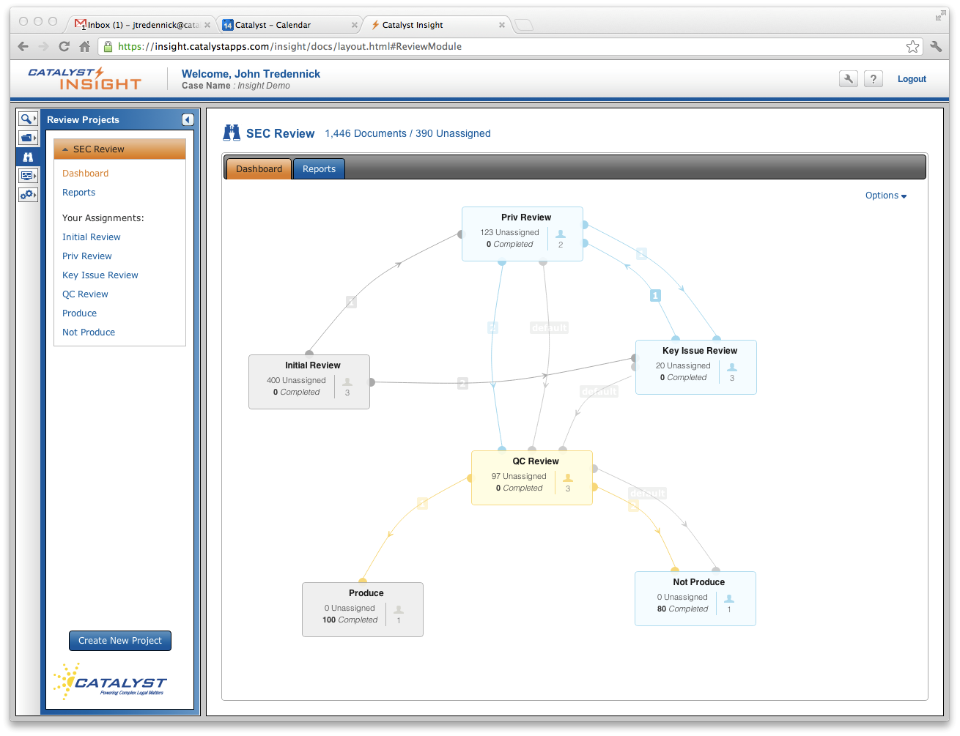Bookmark page with the star icon

[x=912, y=46]
